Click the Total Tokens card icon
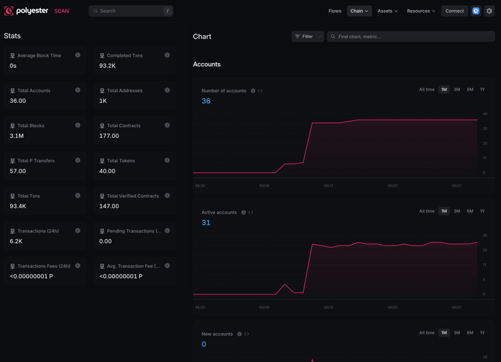Screen dimensions: 501x362 coord(102,161)
